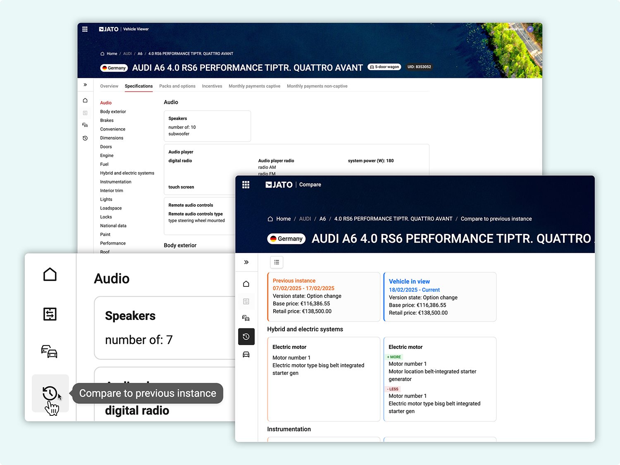Expand the sidebar in Compare window
Viewport: 620px width, 465px height.
246,262
